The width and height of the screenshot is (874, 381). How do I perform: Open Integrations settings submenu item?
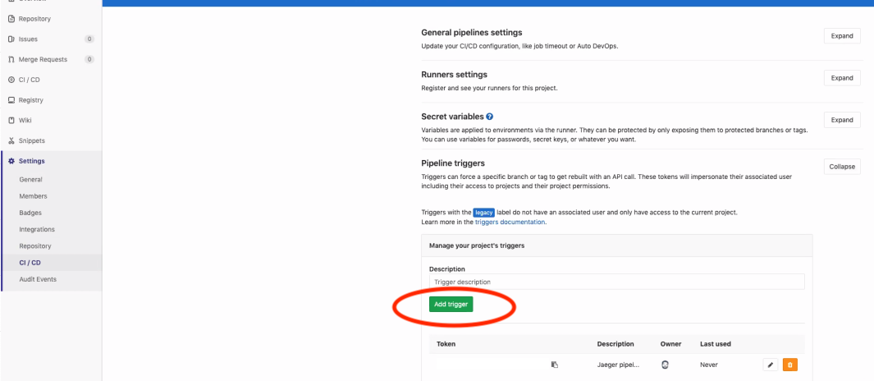click(x=37, y=229)
